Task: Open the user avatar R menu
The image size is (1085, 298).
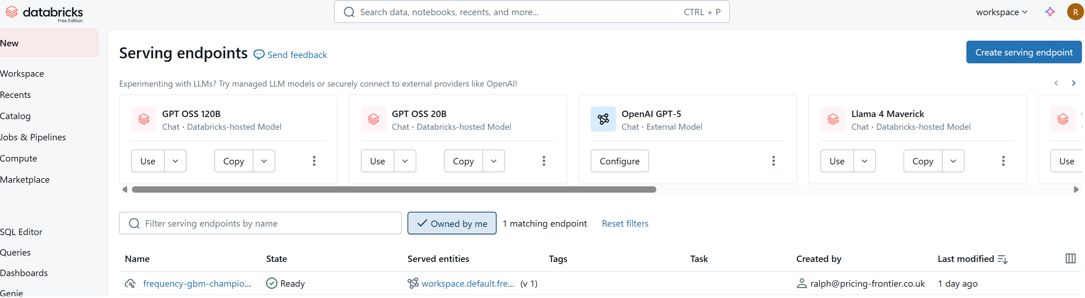Action: [x=1075, y=12]
